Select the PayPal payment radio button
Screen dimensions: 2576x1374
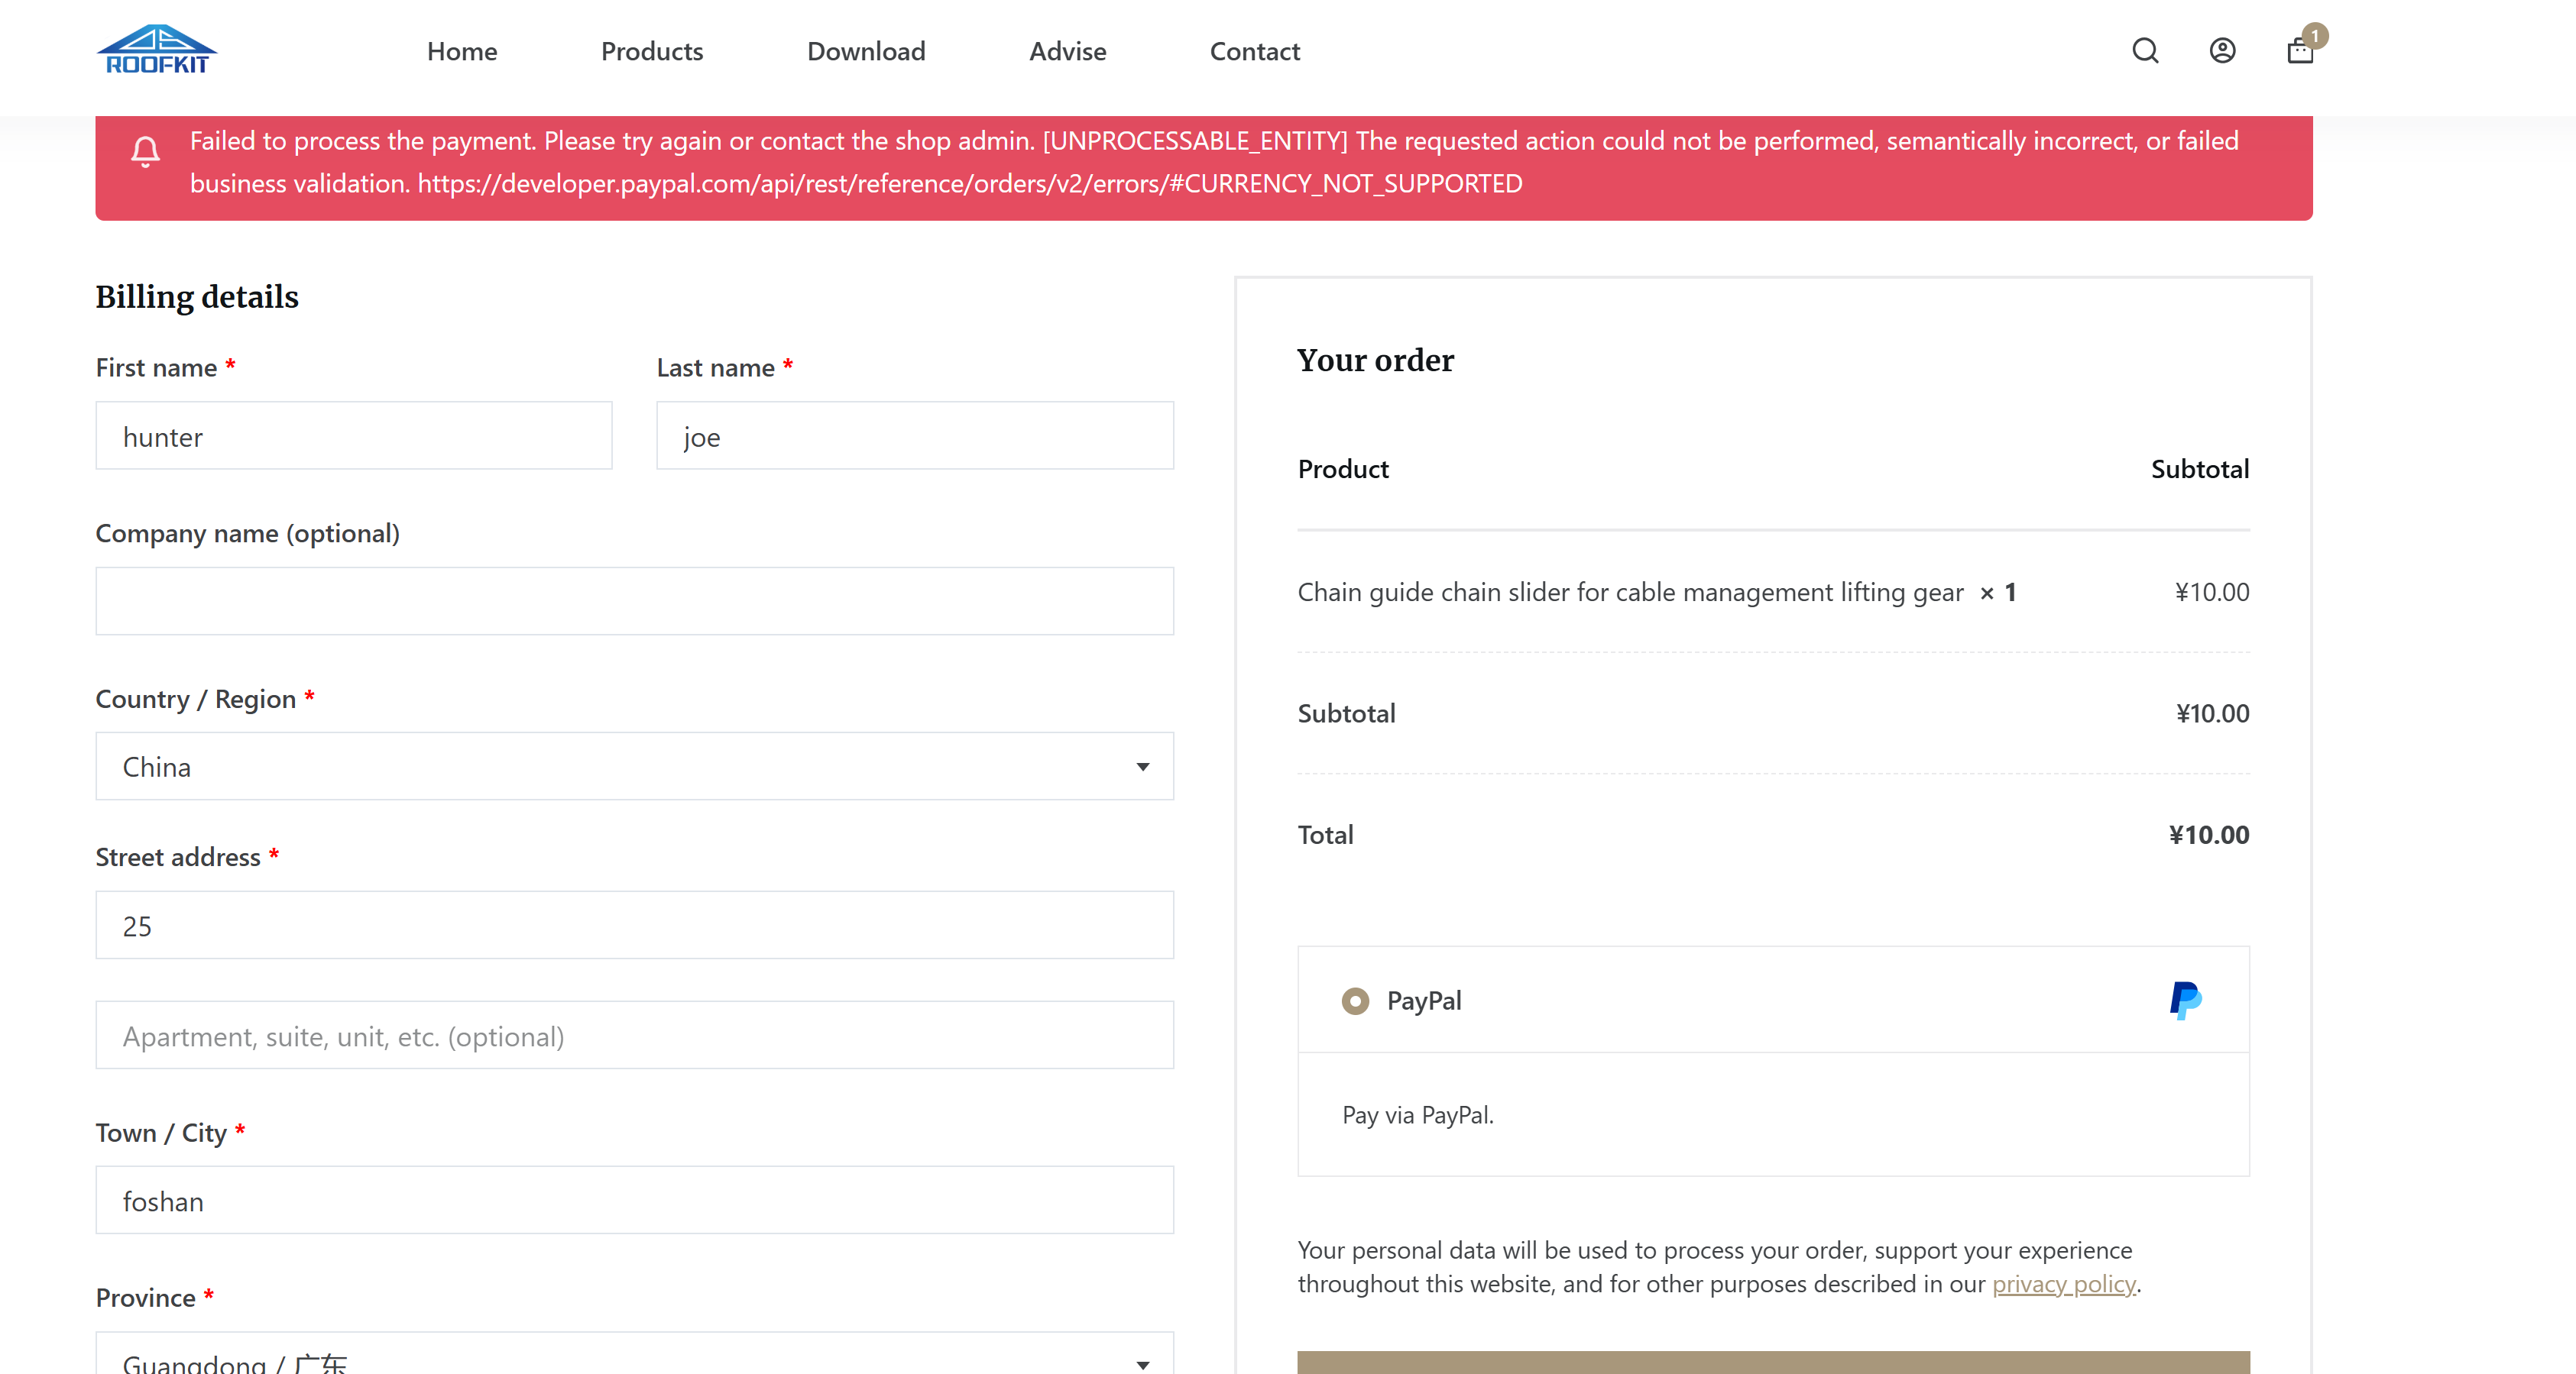coord(1355,1001)
